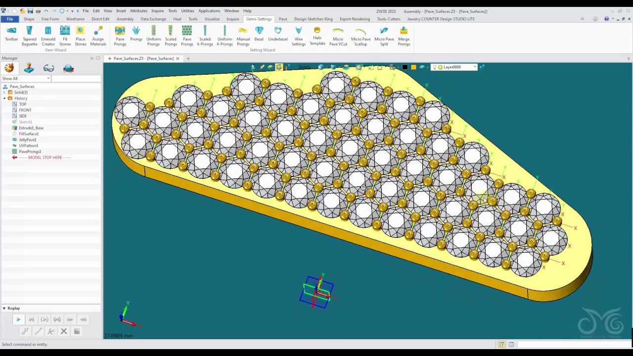This screenshot has height=356, width=633.
Task: Open the Attributes menu
Action: 138,11
